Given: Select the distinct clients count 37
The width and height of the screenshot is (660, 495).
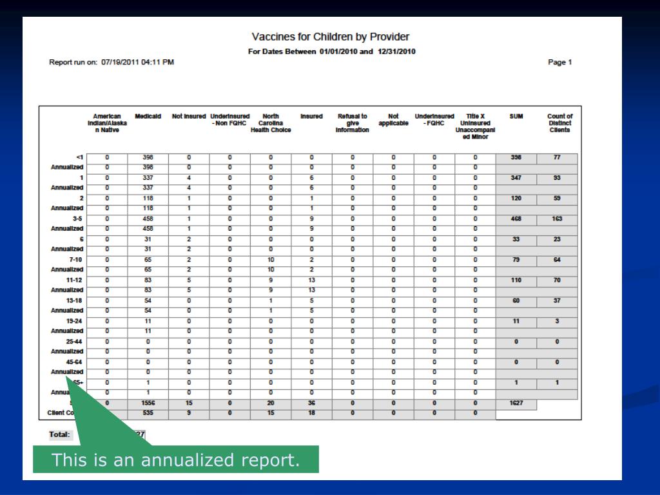Looking at the screenshot, I should pyautogui.click(x=557, y=300).
